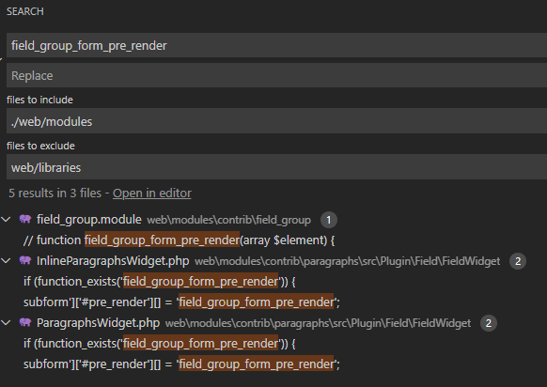Open search results via 'Open in editor' link
547x387 pixels.
click(151, 193)
